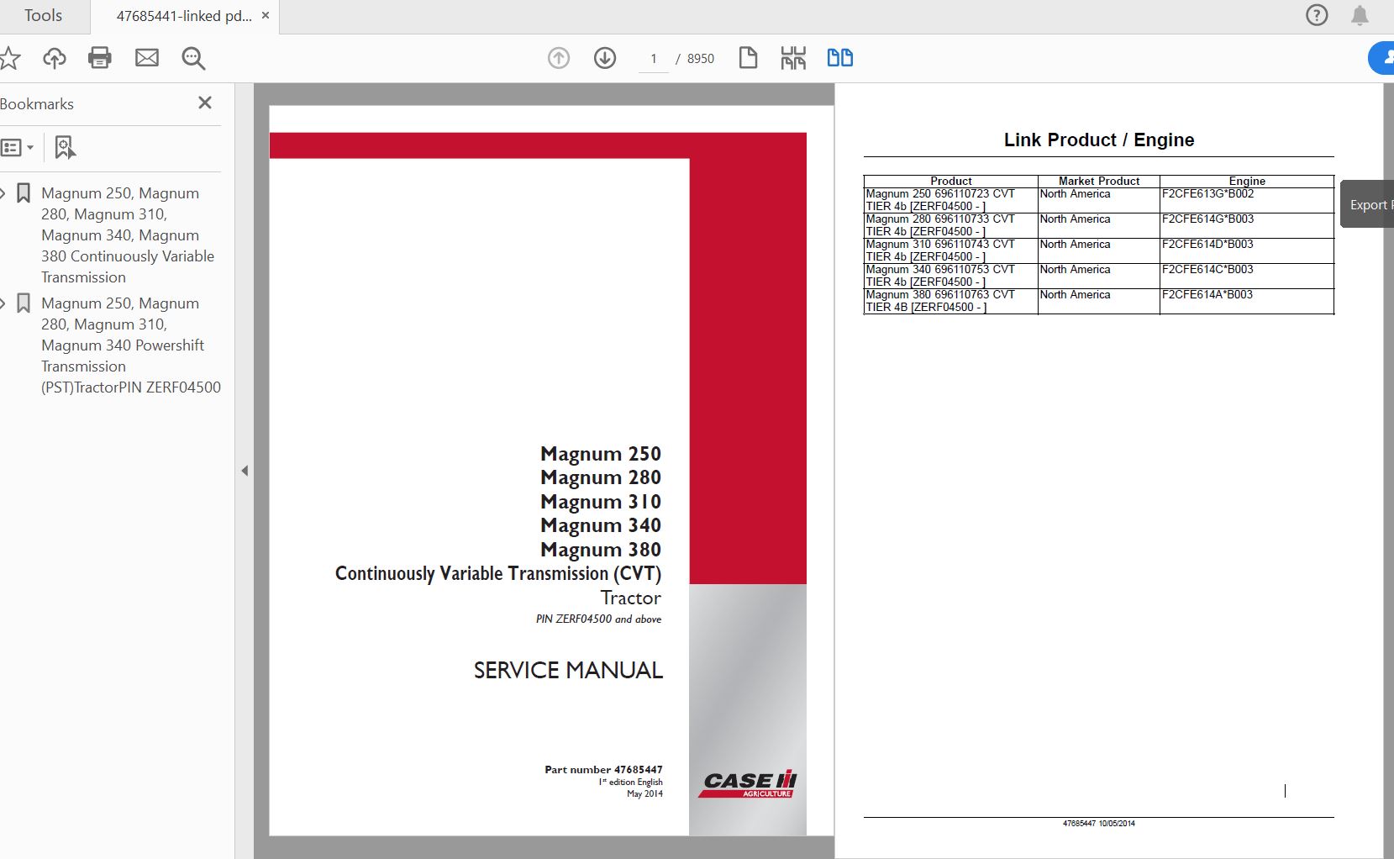Select the 47685441-linked pdf tab
This screenshot has height=859, width=1394.
tap(184, 16)
